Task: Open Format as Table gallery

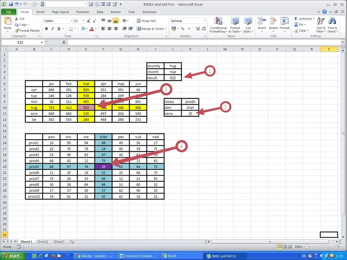Action: pyautogui.click(x=235, y=25)
